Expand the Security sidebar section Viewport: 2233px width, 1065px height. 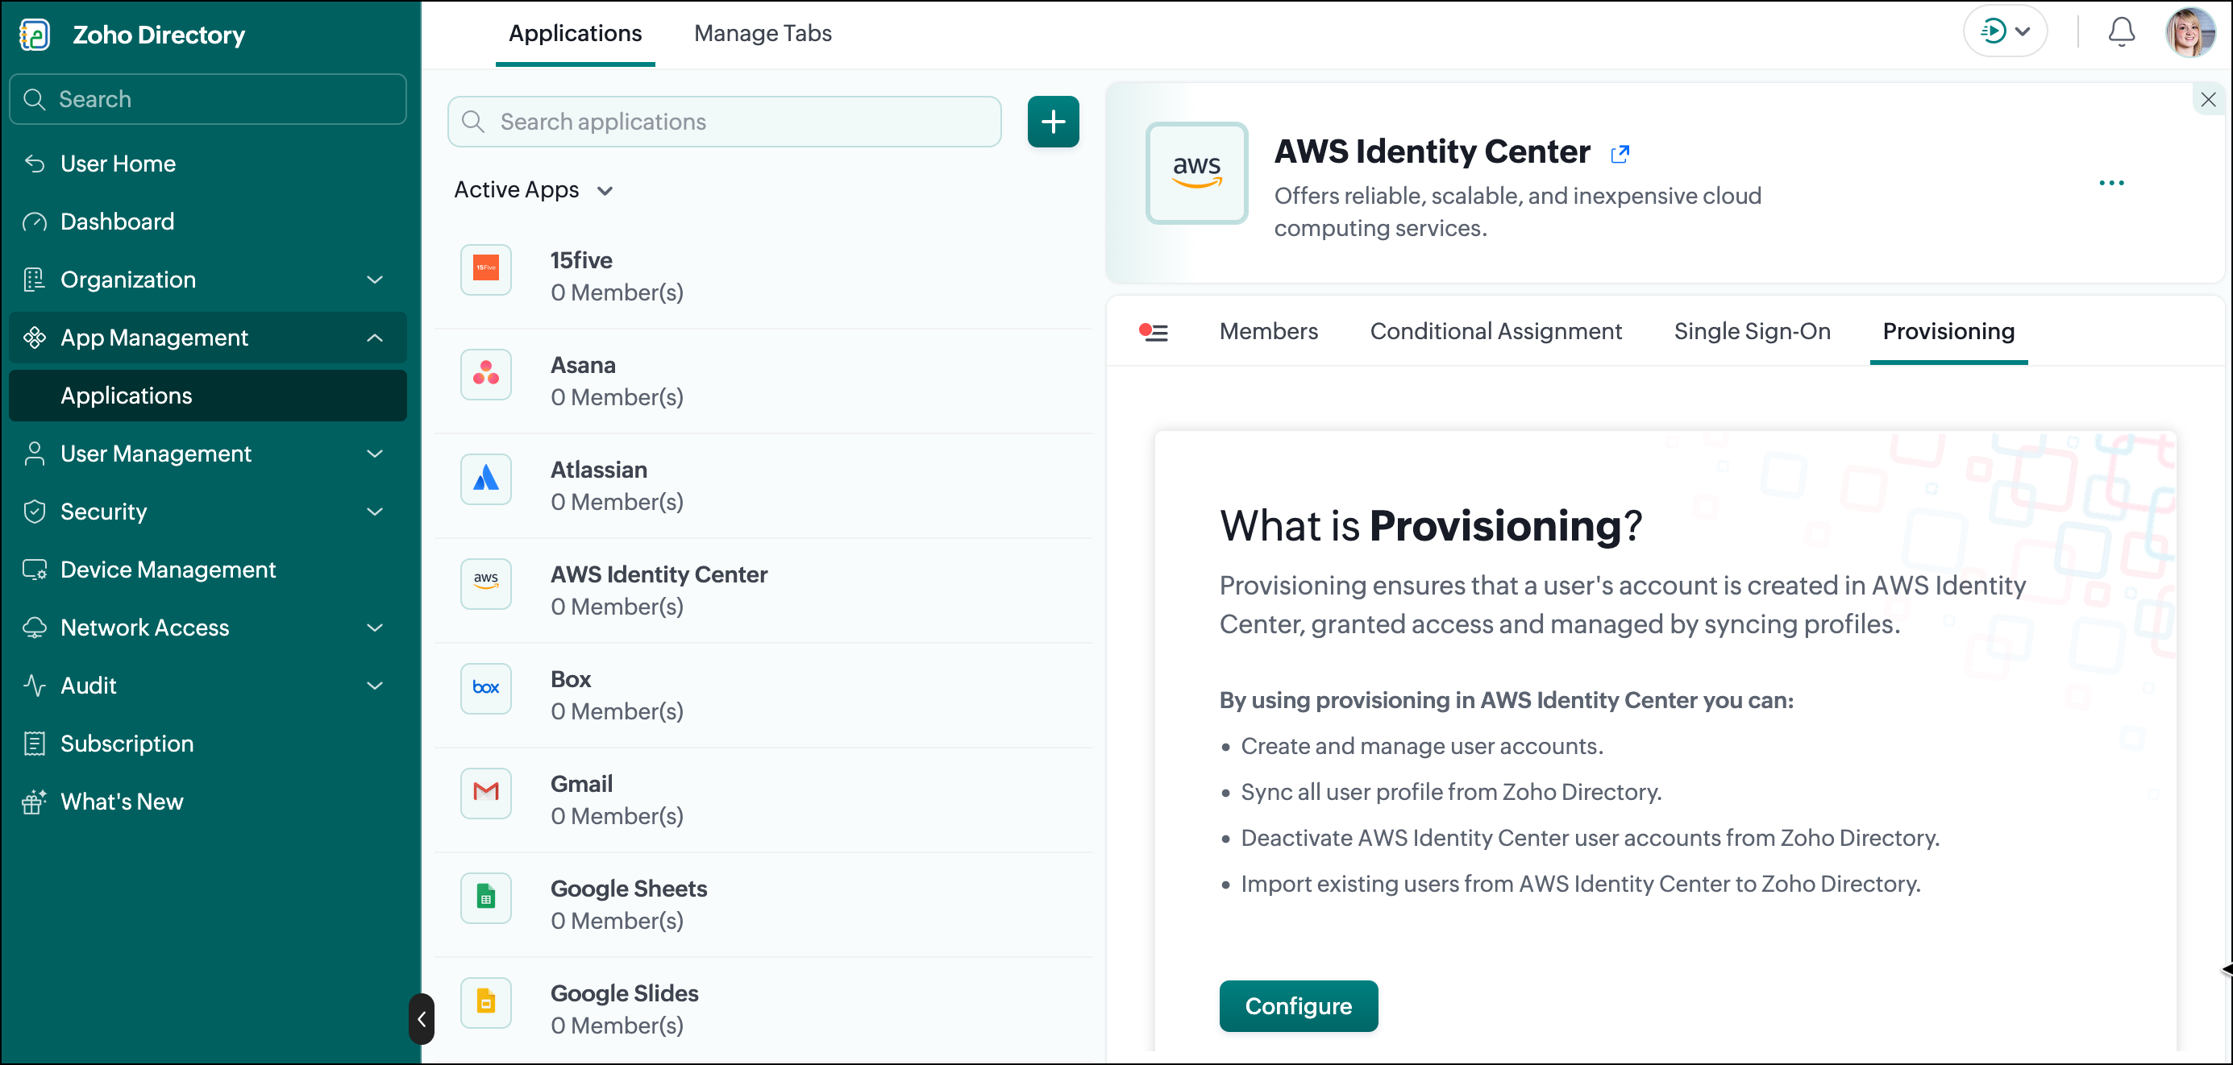[x=207, y=512]
